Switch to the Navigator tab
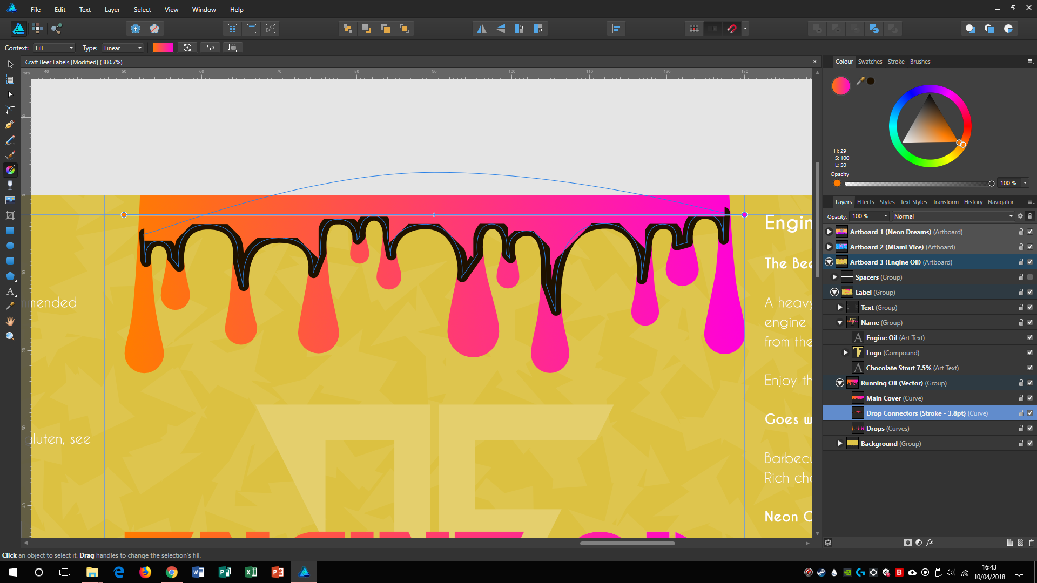This screenshot has height=583, width=1037. (x=1000, y=202)
